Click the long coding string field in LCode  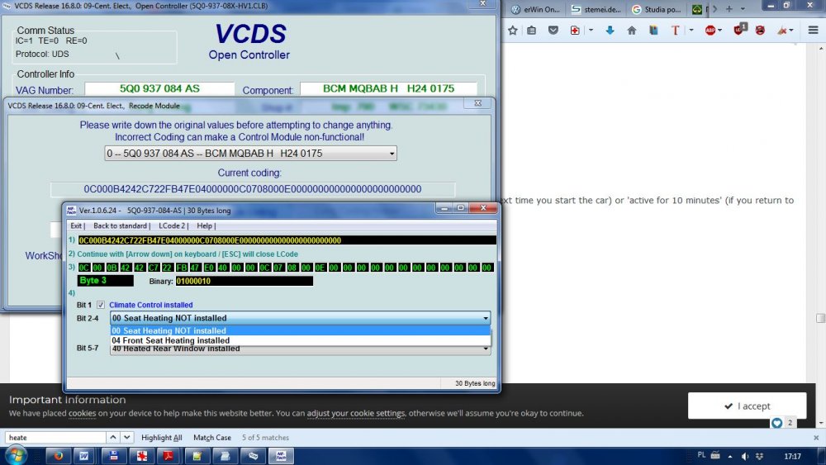[x=287, y=240]
